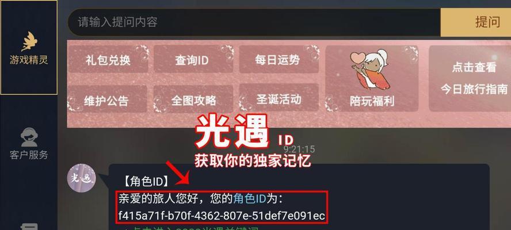This screenshot has height=230, width=511.
Task: Open the 圣诞活动 shortcut
Action: 279,98
